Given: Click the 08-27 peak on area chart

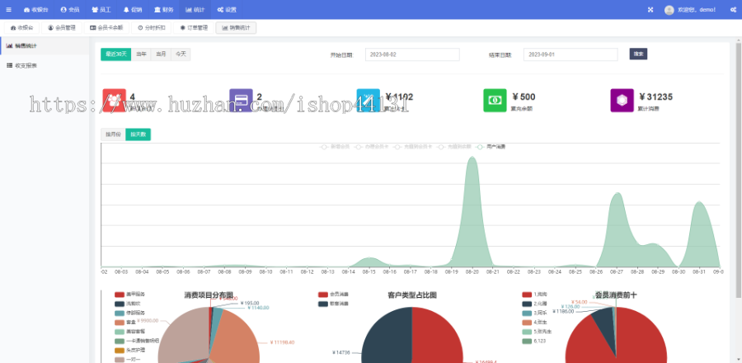Looking at the screenshot, I should 617,194.
